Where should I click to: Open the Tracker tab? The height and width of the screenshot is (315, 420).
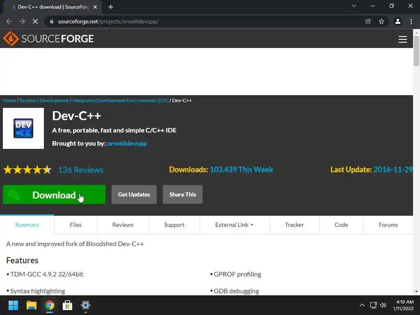click(x=294, y=225)
